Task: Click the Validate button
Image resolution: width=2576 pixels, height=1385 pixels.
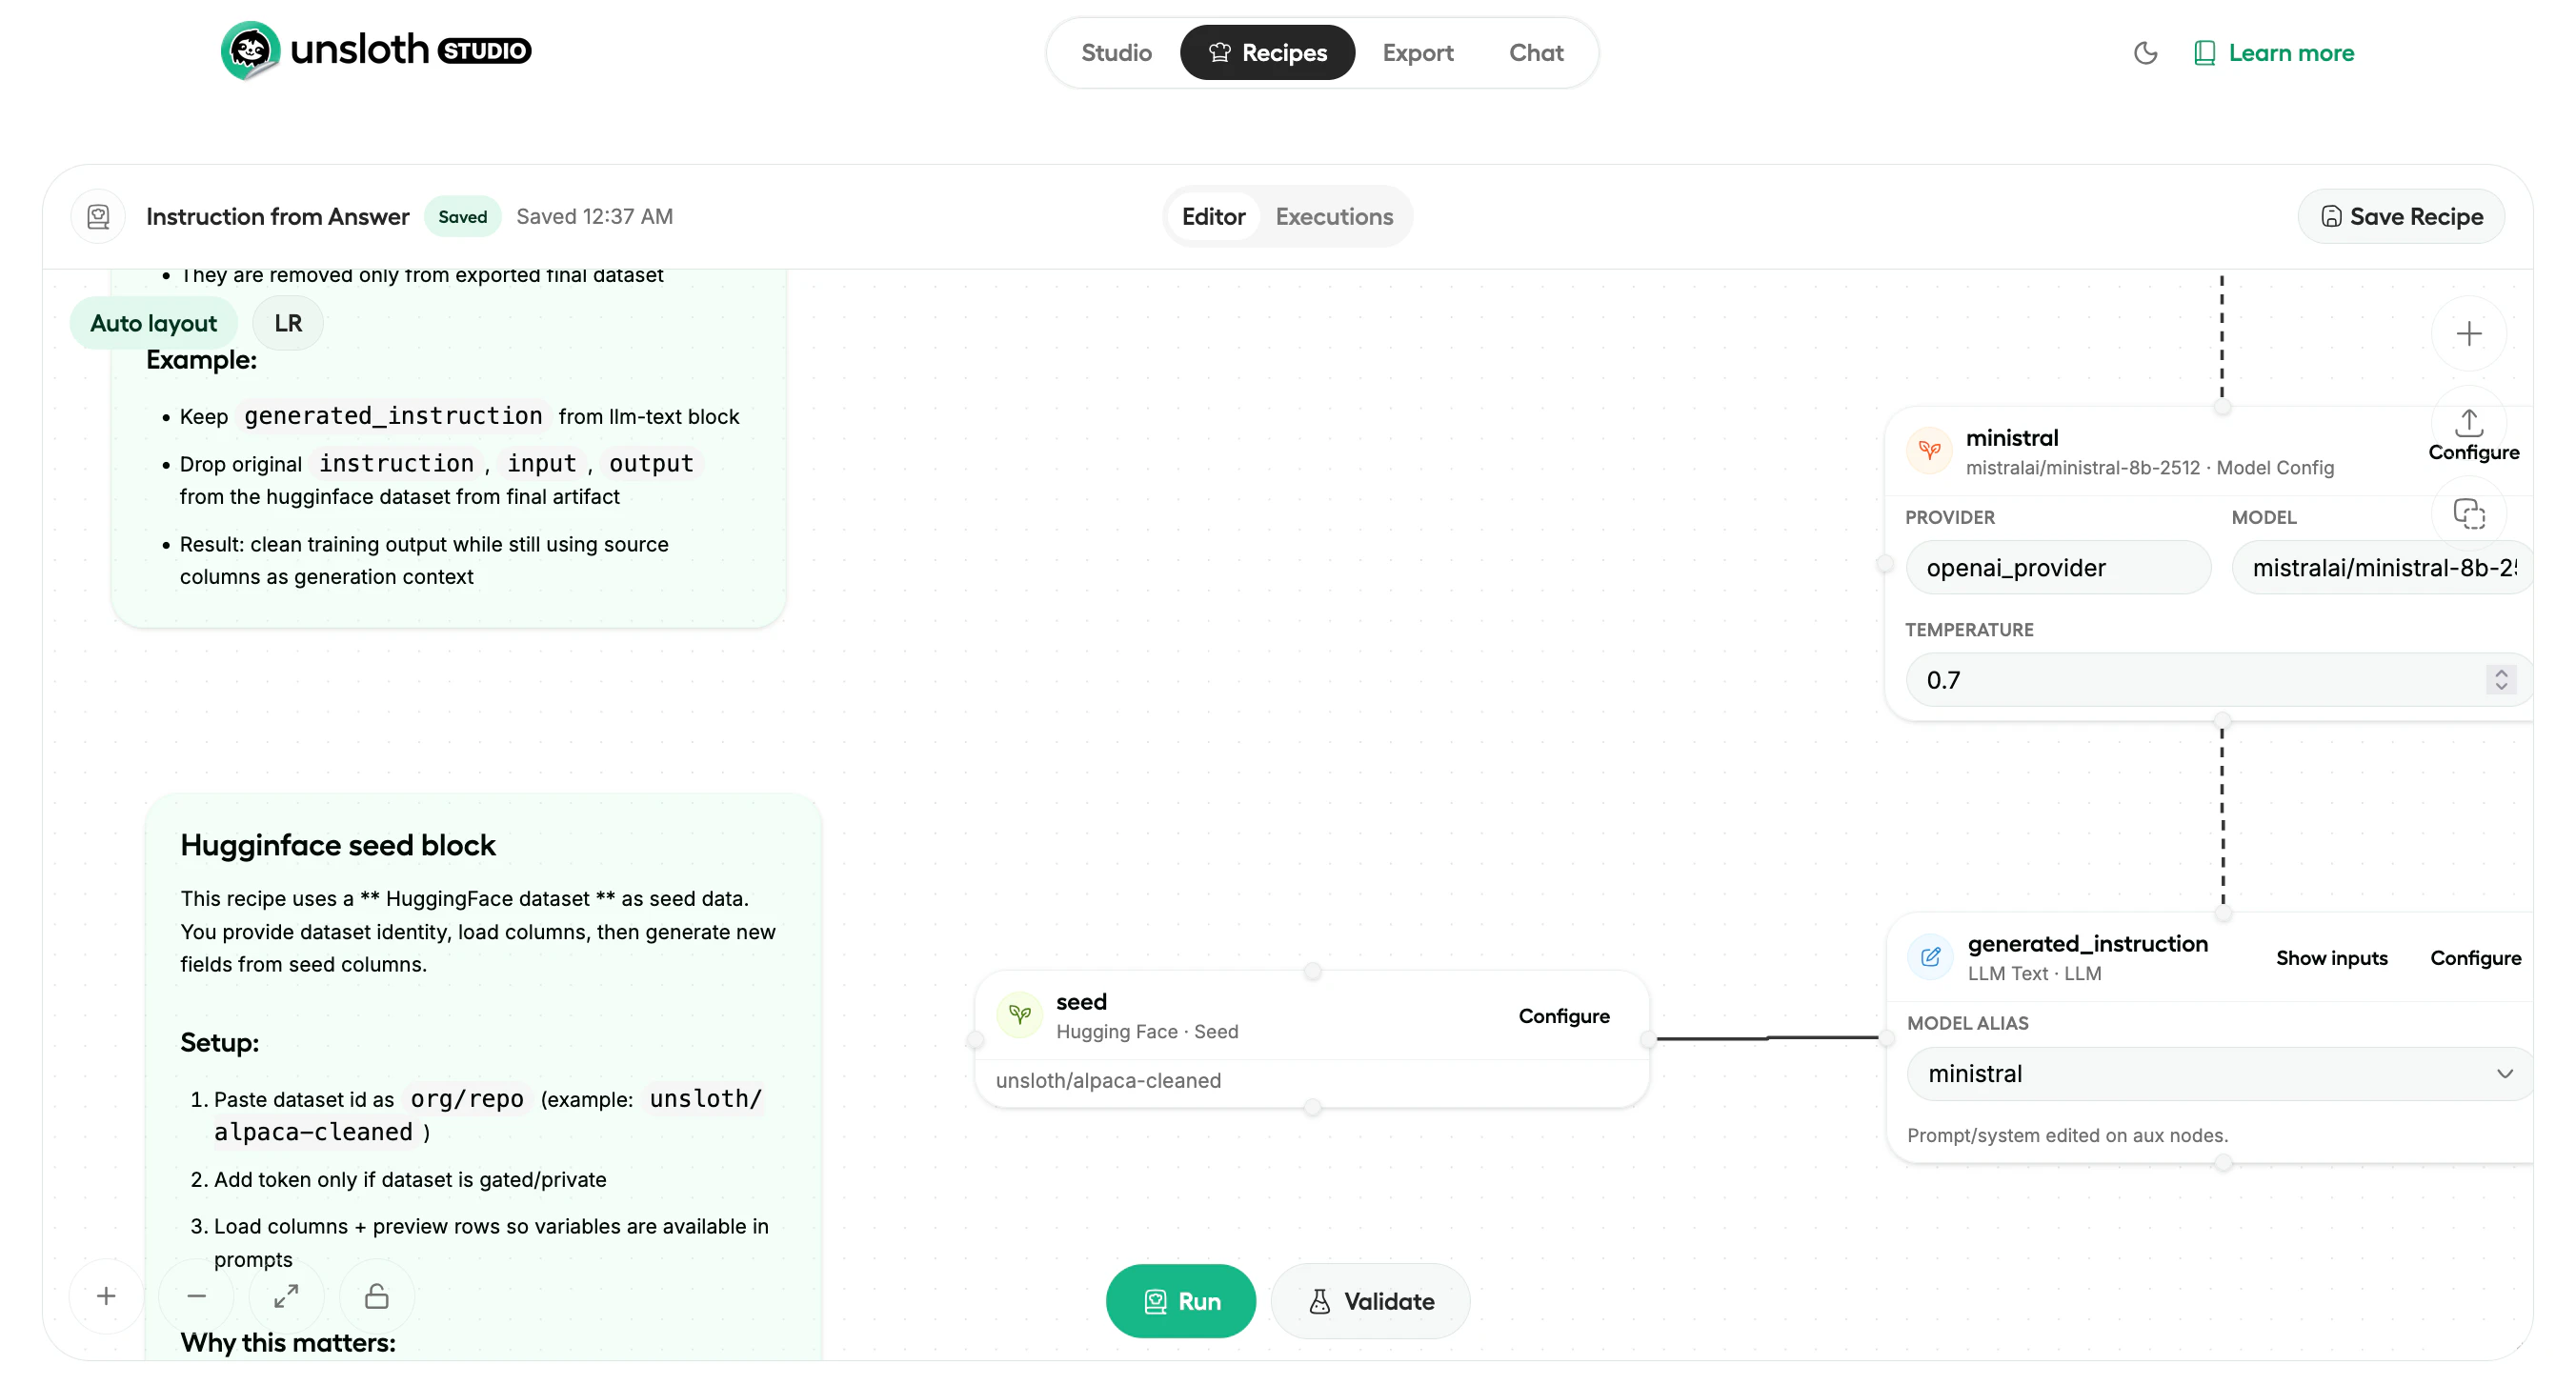Action: pyautogui.click(x=1370, y=1301)
